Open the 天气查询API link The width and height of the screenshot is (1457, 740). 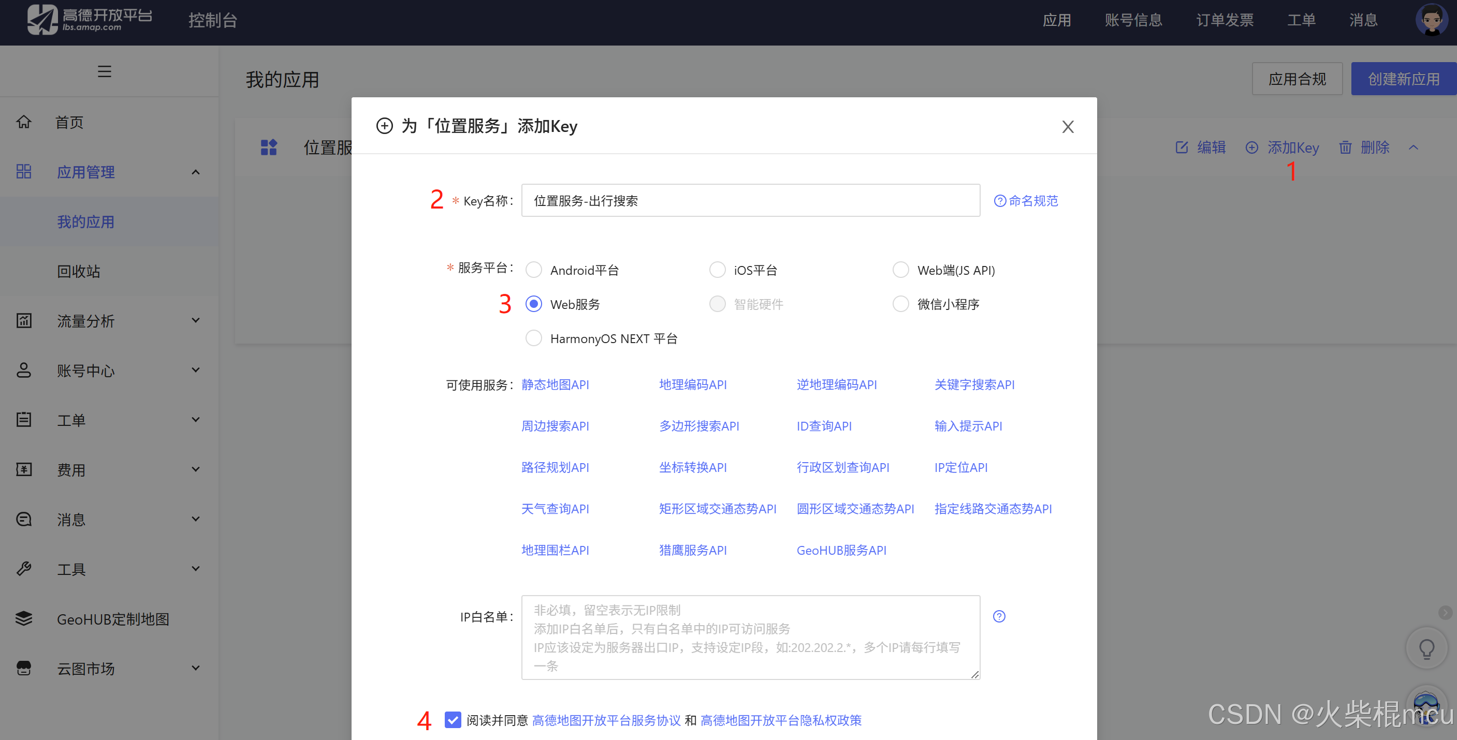pyautogui.click(x=555, y=509)
